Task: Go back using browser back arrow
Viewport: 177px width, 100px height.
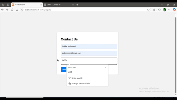Action: pyautogui.click(x=2, y=10)
